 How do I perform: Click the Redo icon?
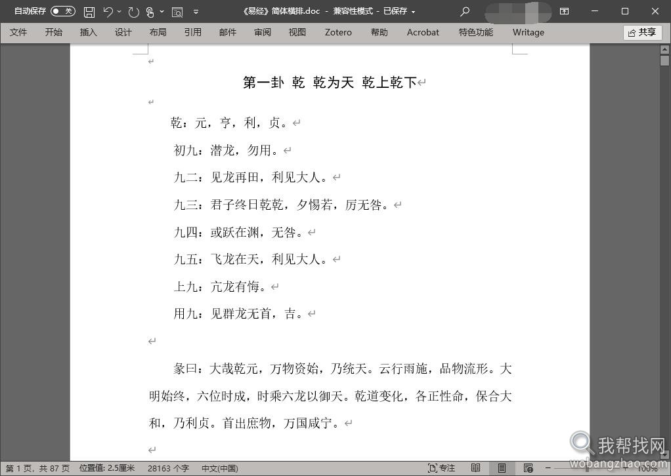133,12
